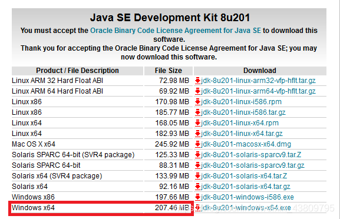Click download arrow icon for solaris-x64.tar.Z
Viewport: 340px width, 219px height.
(x=197, y=176)
